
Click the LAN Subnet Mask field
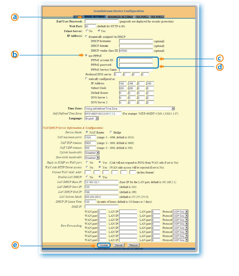[x=101, y=197]
